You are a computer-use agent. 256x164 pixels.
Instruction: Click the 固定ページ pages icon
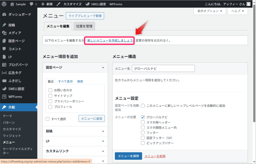[x=4, y=41]
